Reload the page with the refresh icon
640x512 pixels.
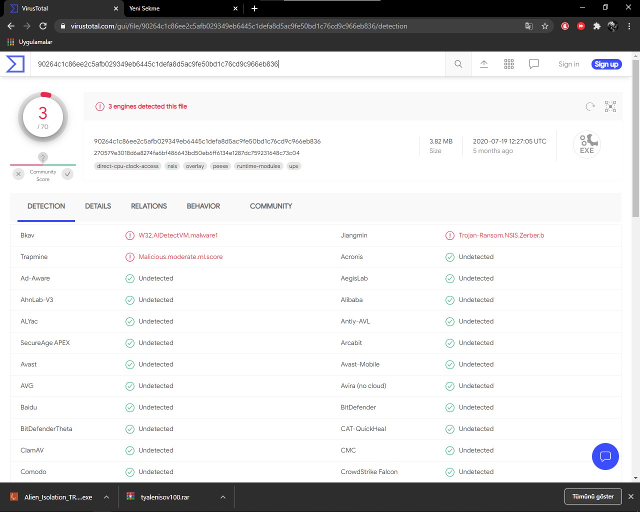click(43, 26)
